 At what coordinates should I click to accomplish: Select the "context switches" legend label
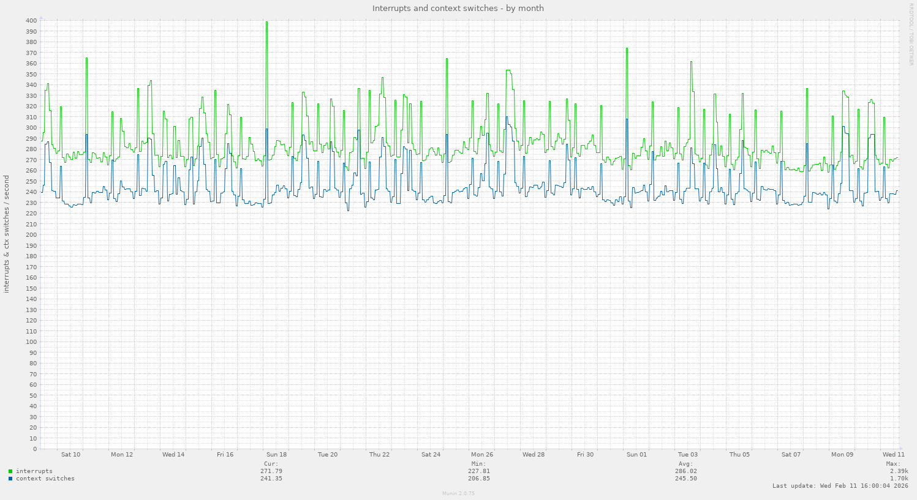point(45,479)
